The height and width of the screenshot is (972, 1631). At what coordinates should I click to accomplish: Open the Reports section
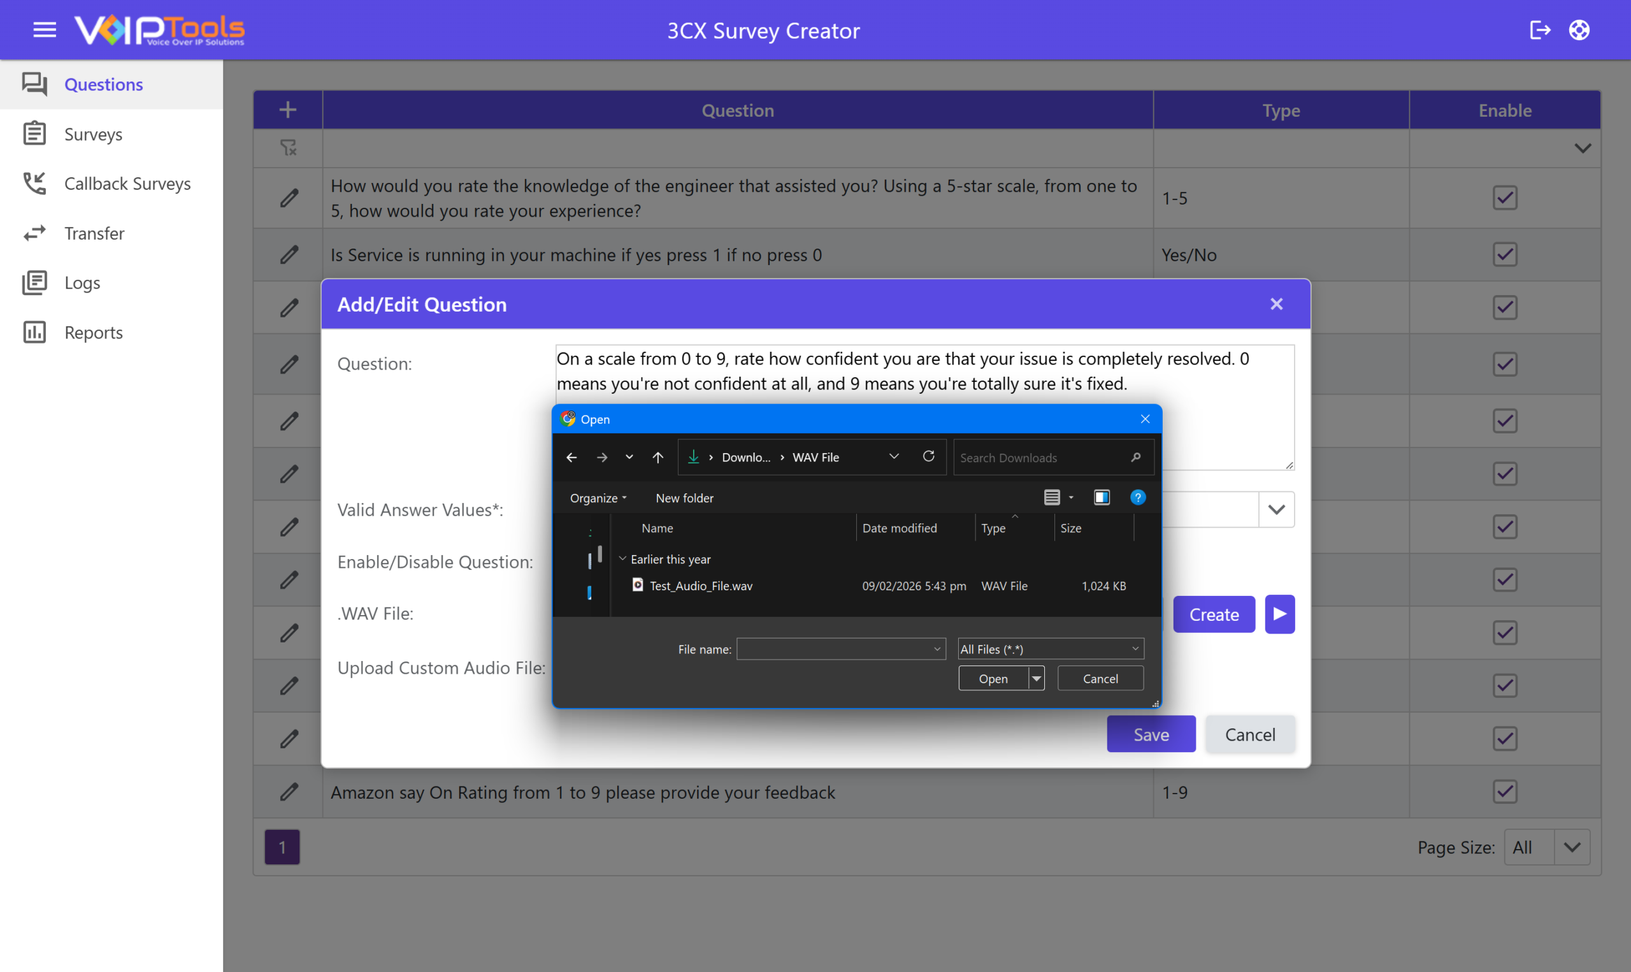pyautogui.click(x=111, y=333)
